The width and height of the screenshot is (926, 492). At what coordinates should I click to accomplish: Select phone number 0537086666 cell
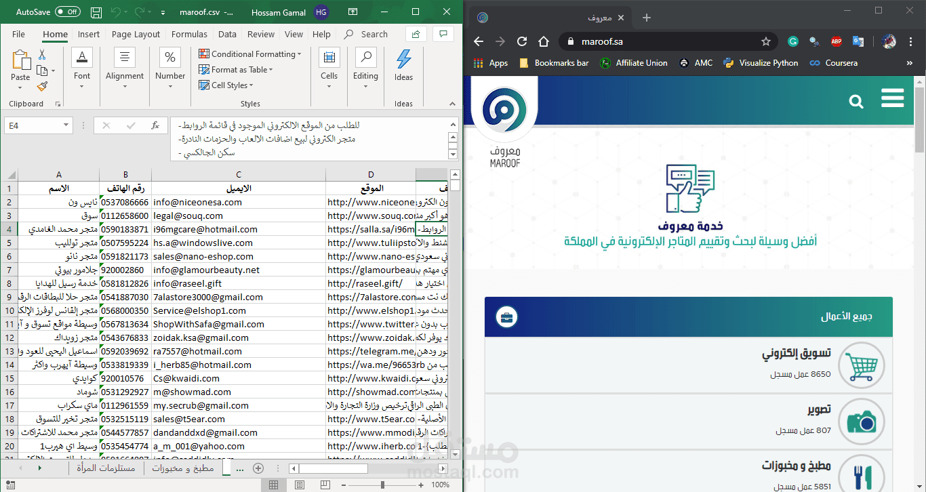(x=125, y=202)
